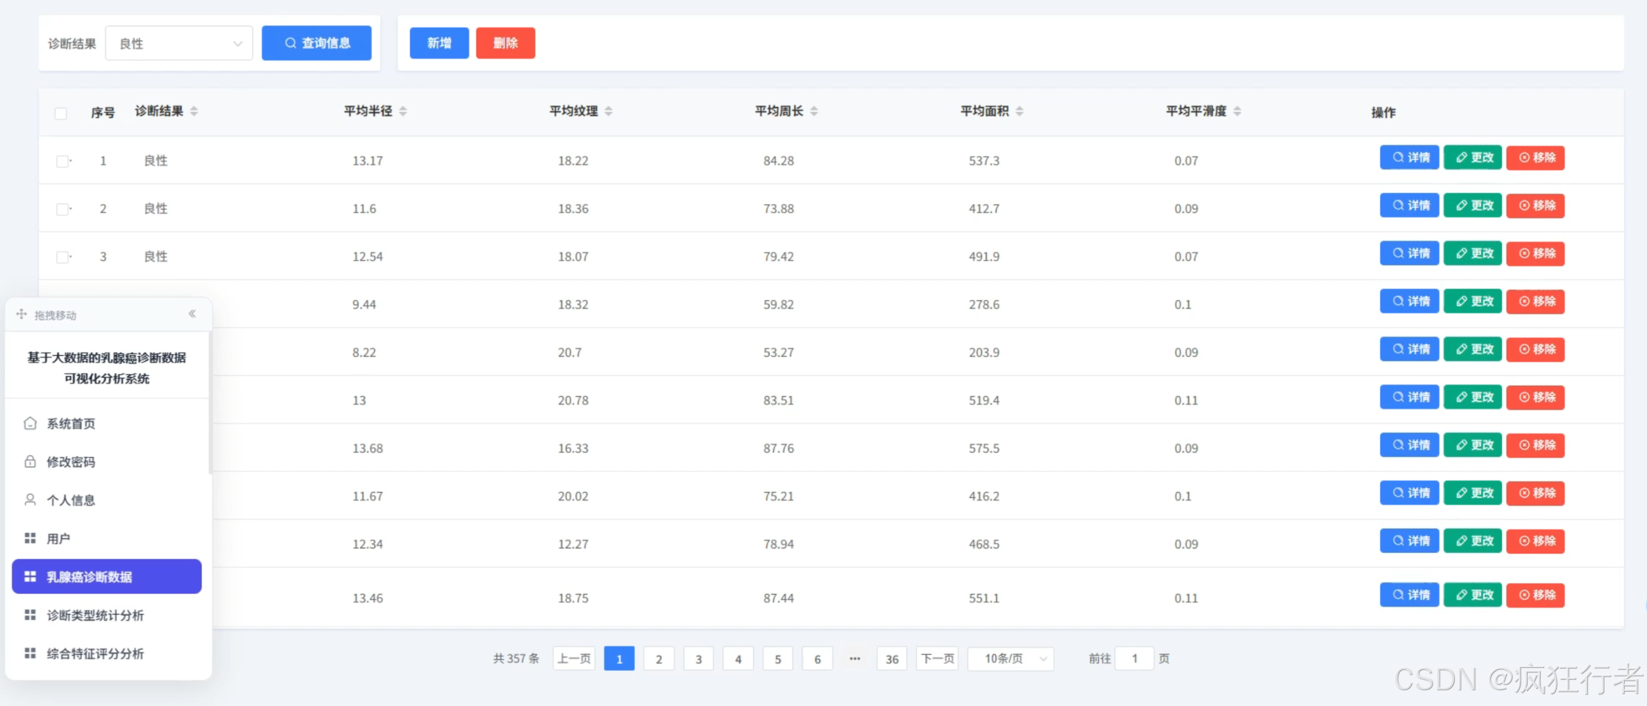Click the 共 357 条 total count text

click(516, 659)
